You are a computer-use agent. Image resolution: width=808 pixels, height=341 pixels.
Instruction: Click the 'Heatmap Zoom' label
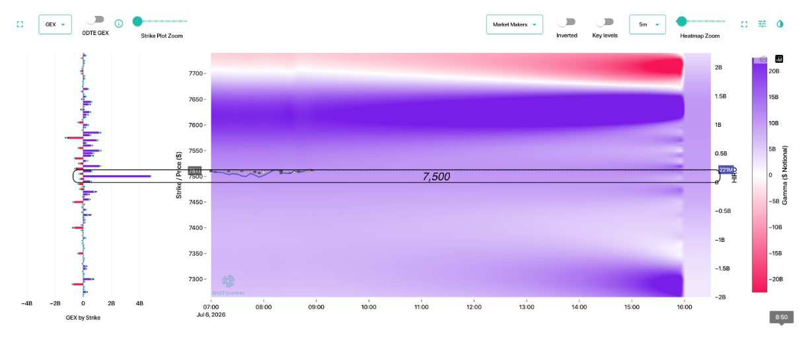(700, 36)
